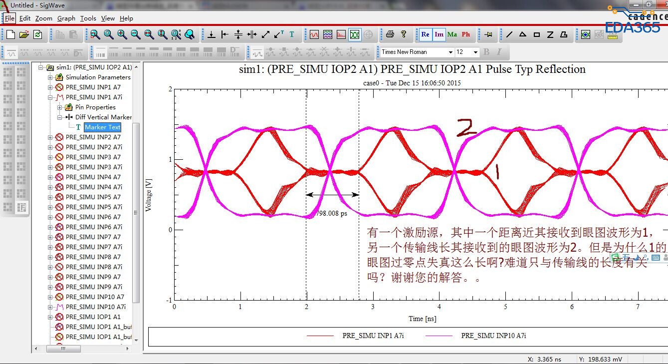Add a vertical marker

point(225,34)
